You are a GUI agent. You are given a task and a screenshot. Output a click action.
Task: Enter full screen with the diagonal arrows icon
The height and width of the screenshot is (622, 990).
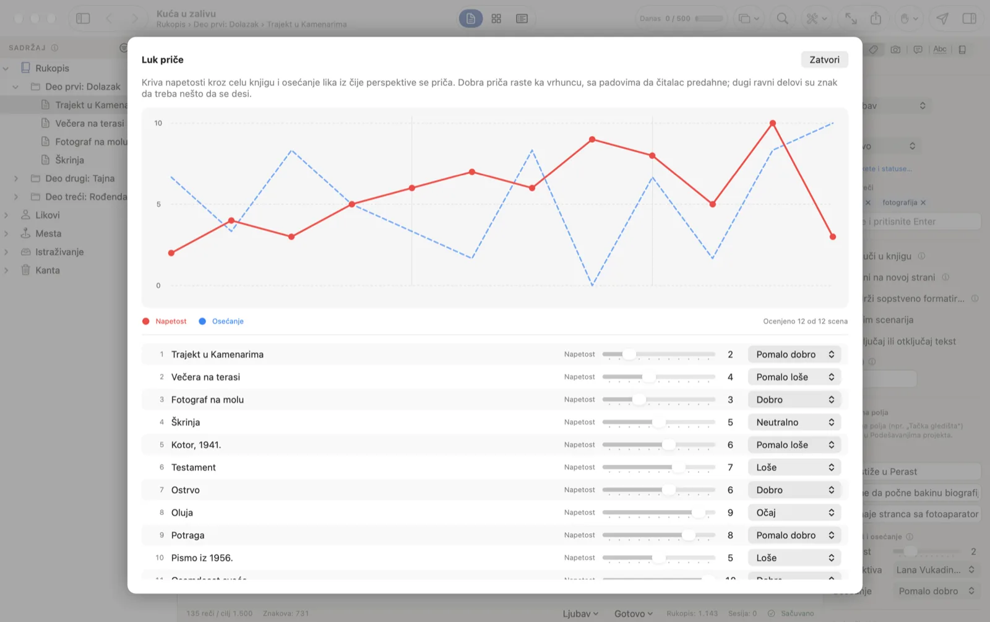[851, 19]
